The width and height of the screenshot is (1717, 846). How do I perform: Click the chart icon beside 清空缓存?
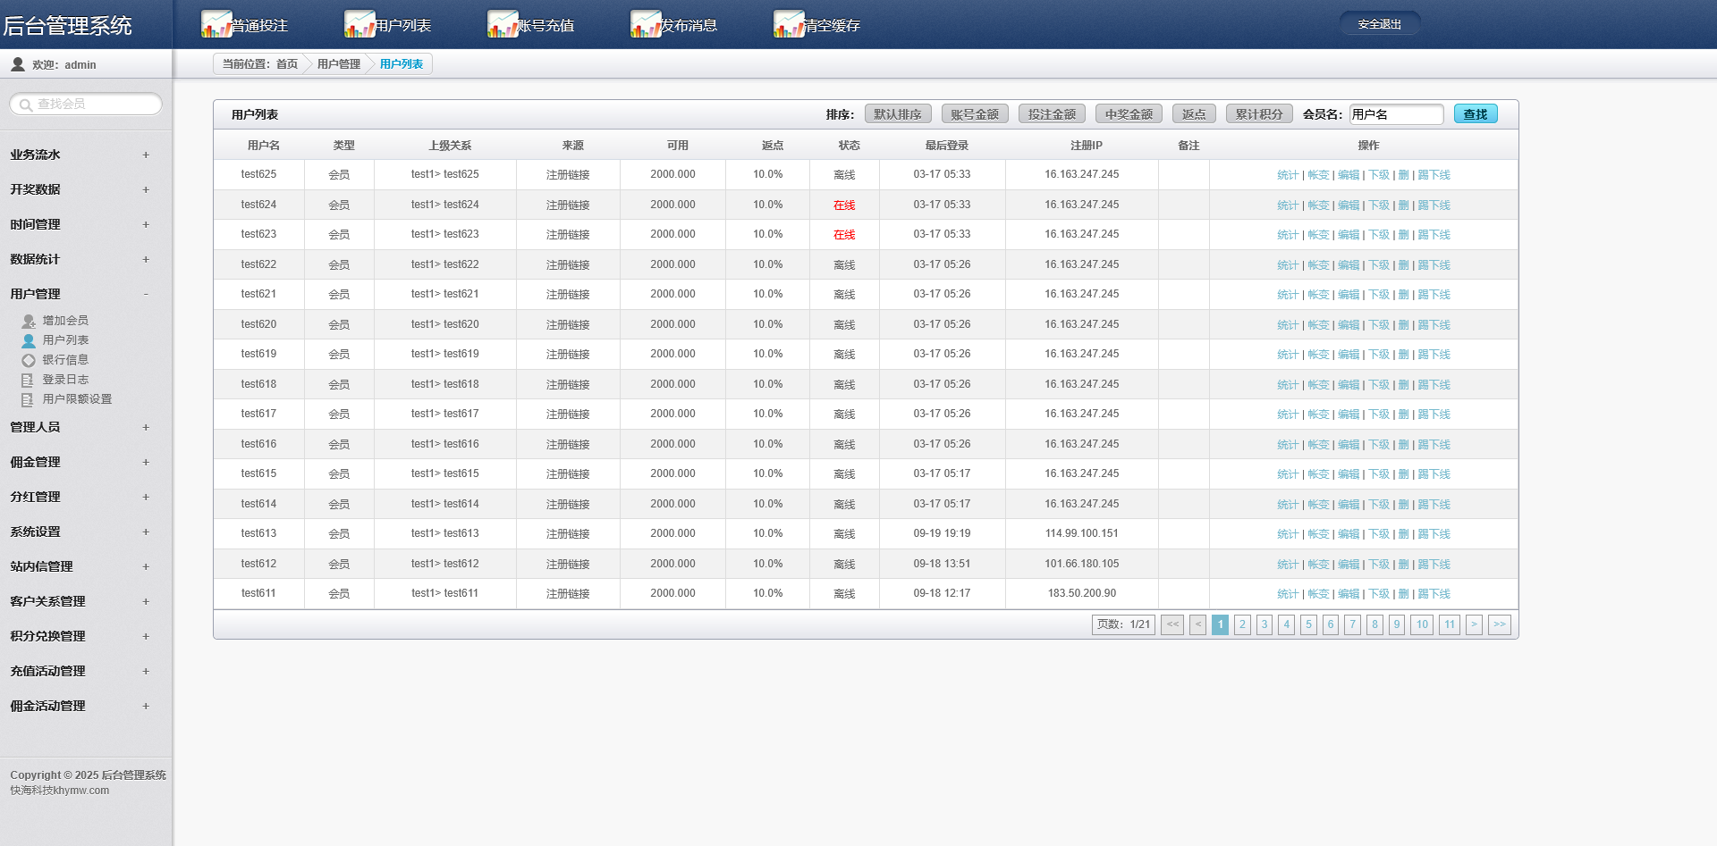click(788, 24)
